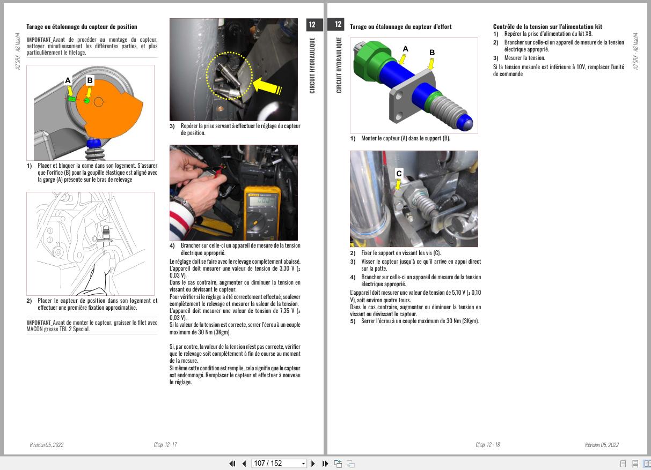Viewport: 651px width, 470px height.
Task: Switch to two-page facing view
Action: pyautogui.click(x=647, y=464)
